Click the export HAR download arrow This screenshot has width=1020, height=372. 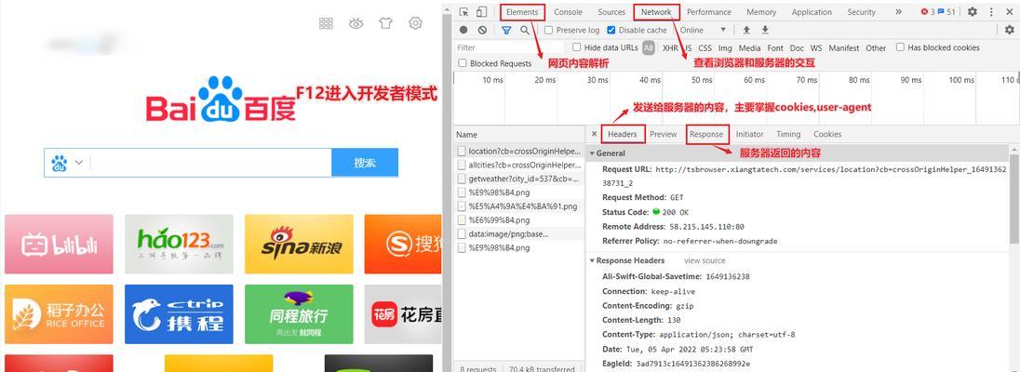pos(765,30)
